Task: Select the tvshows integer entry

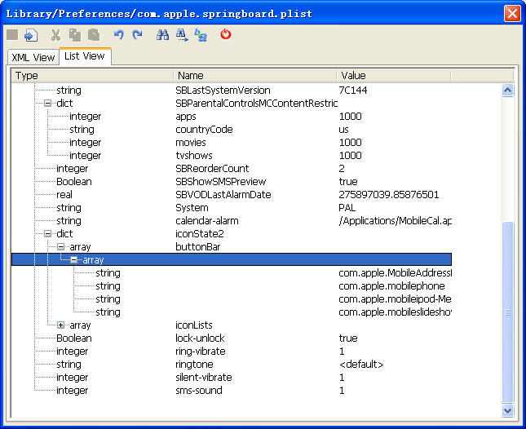Action: click(232, 156)
